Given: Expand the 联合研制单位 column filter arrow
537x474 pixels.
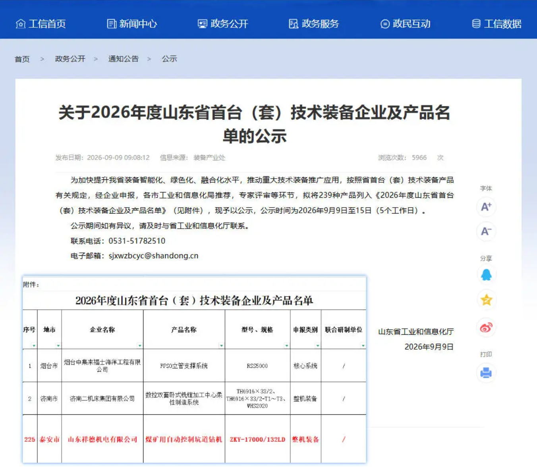Looking at the screenshot, I should tap(363, 346).
